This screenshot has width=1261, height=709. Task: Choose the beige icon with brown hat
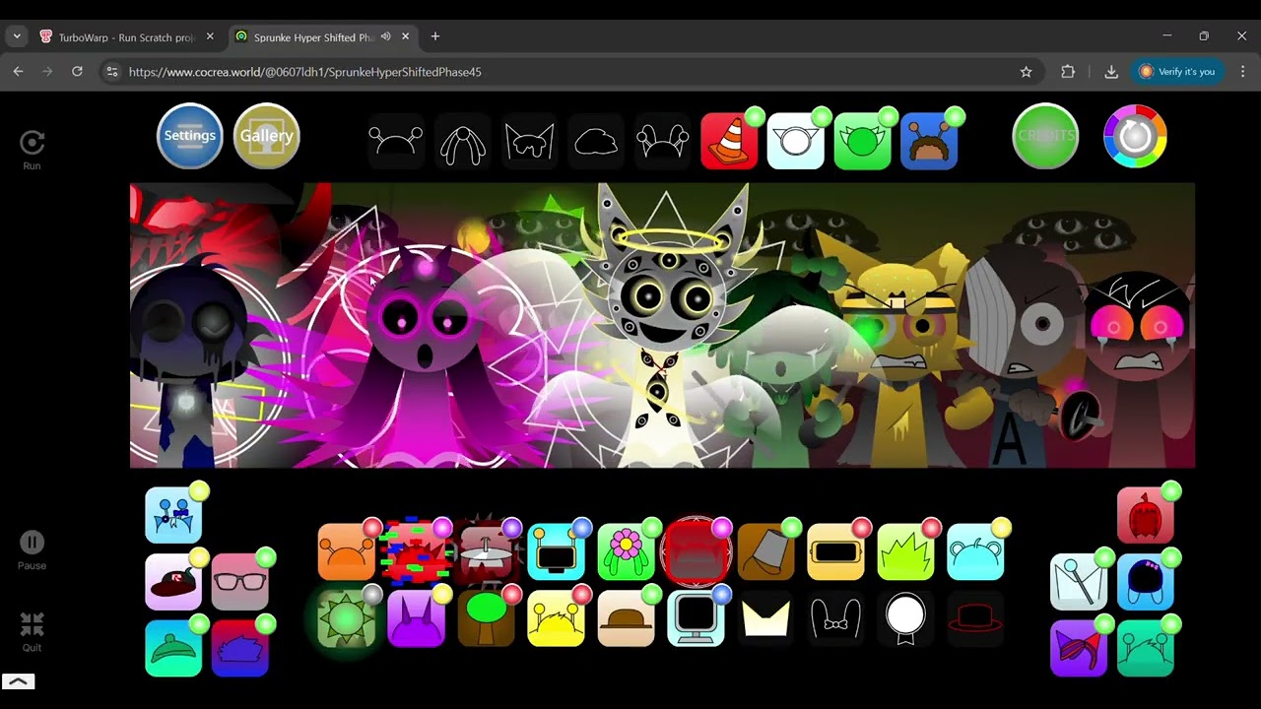[x=627, y=618]
